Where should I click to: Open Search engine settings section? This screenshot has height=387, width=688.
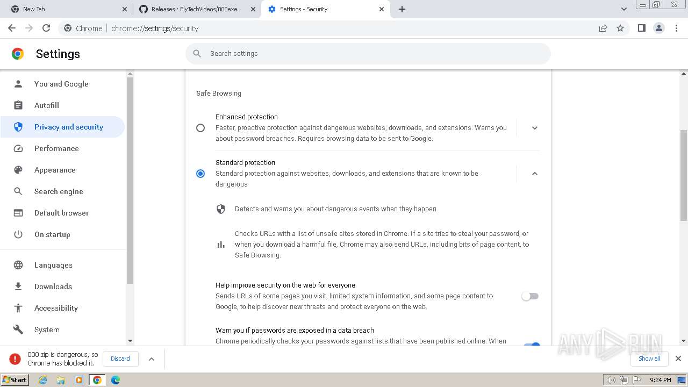tap(63, 191)
